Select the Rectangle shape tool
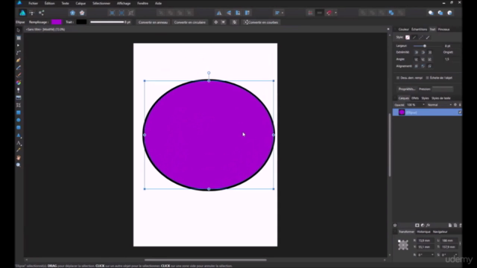Viewport: 477px width, 268px height. click(x=18, y=112)
